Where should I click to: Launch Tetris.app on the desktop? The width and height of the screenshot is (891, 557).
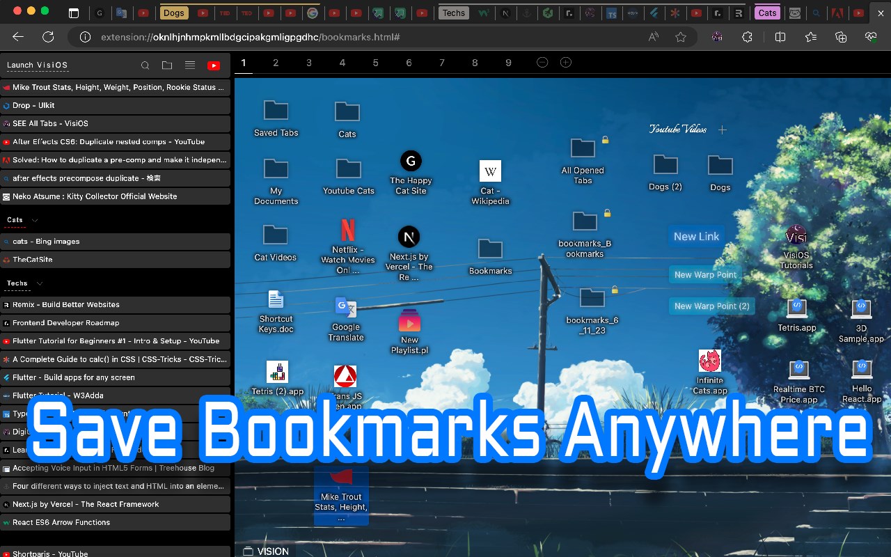(797, 315)
